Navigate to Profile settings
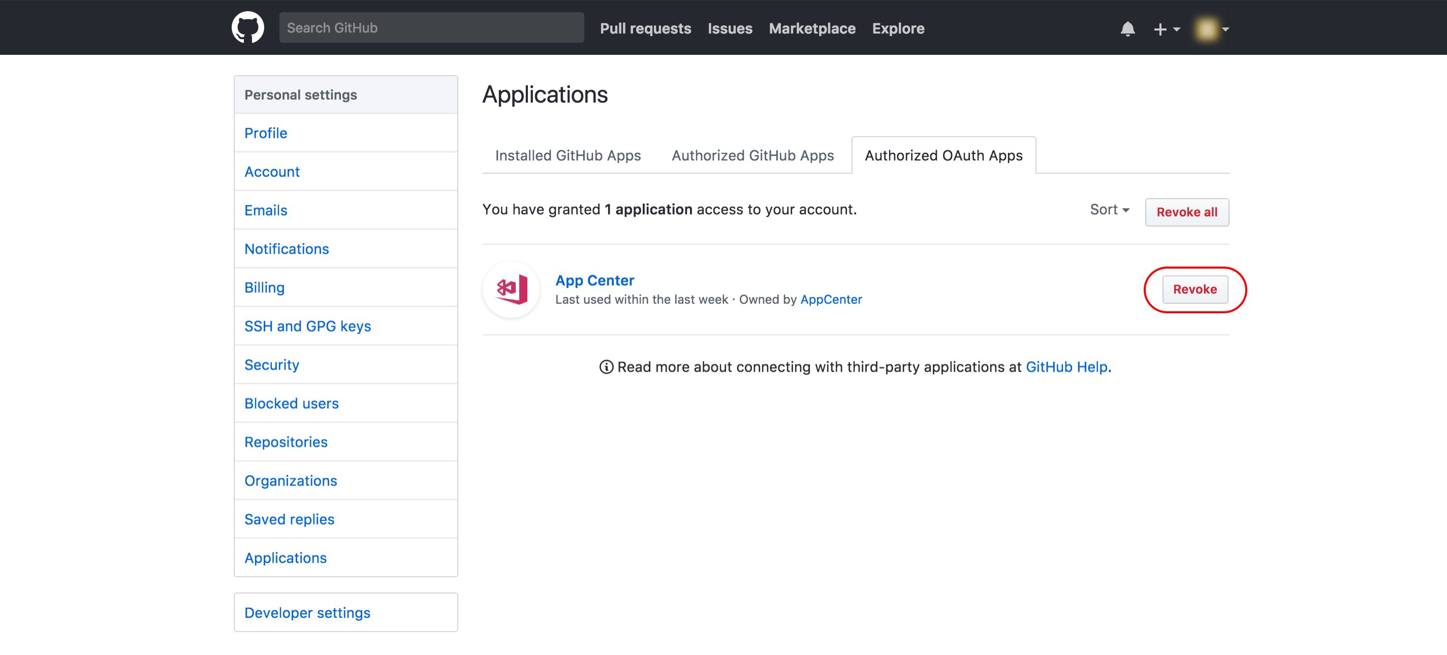This screenshot has height=655, width=1447. coord(265,133)
